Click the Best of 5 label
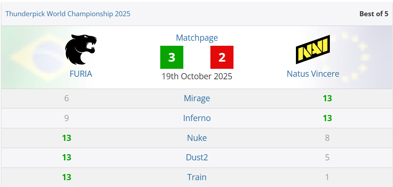This screenshot has height=187, width=393. click(374, 14)
